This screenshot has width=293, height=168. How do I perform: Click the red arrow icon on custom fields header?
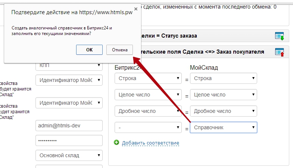pos(279,52)
